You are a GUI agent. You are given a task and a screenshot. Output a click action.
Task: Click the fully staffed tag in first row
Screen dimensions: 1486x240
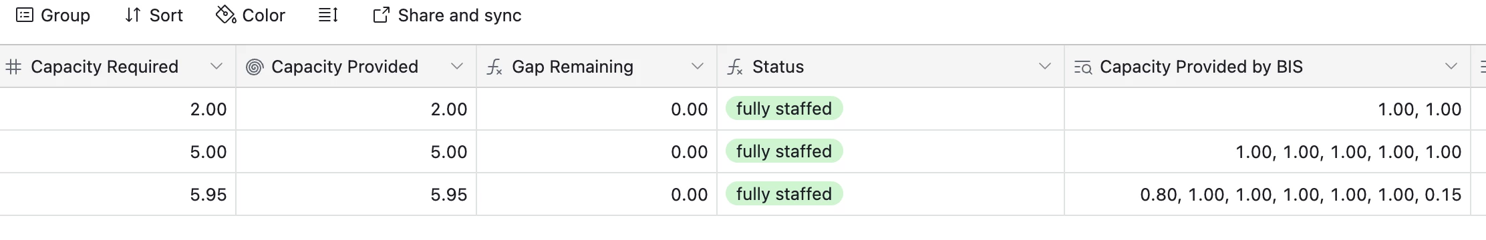coord(784,109)
